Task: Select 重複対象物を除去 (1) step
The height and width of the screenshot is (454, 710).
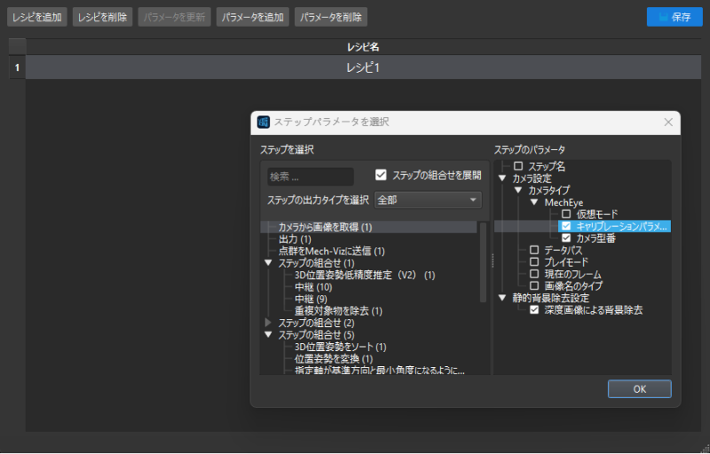Action: pos(338,311)
